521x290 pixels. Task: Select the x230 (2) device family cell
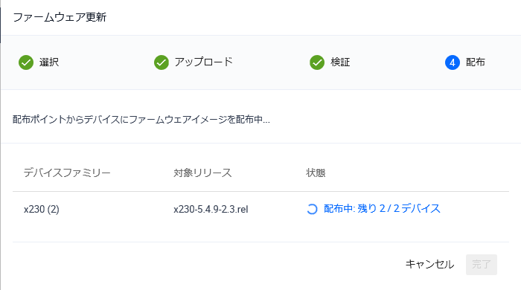[x=42, y=210]
